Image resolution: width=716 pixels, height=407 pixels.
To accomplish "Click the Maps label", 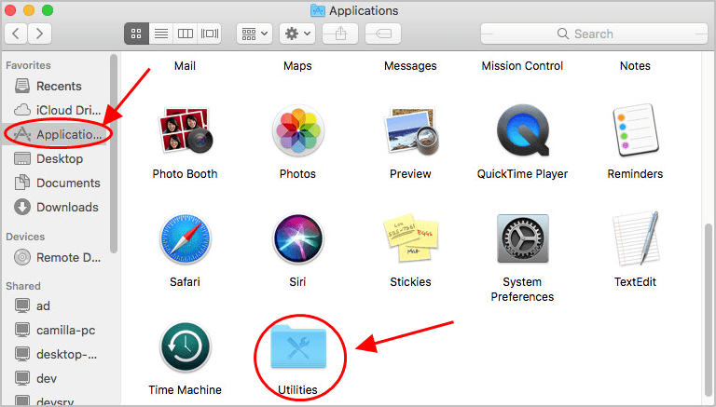I will [x=297, y=66].
